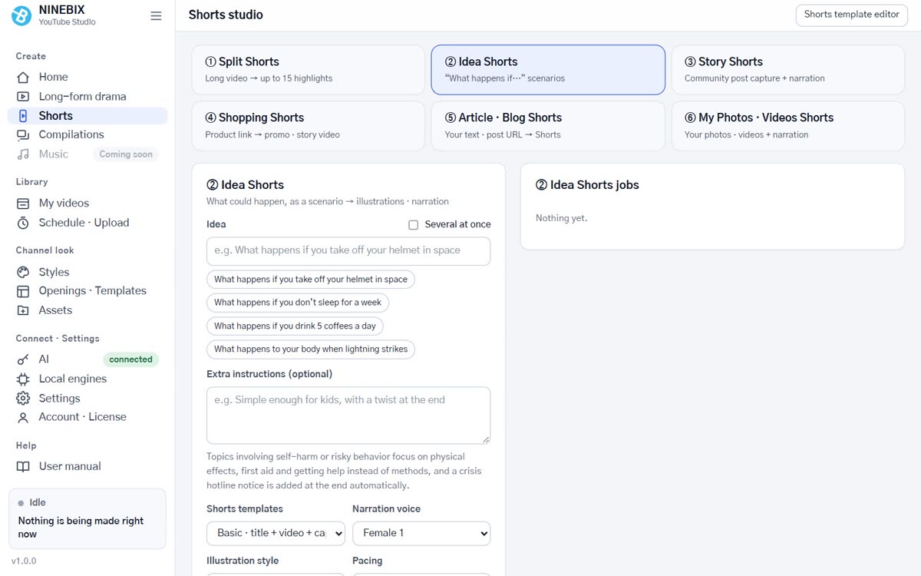Click the Nothing yet. jobs text

[x=561, y=218]
